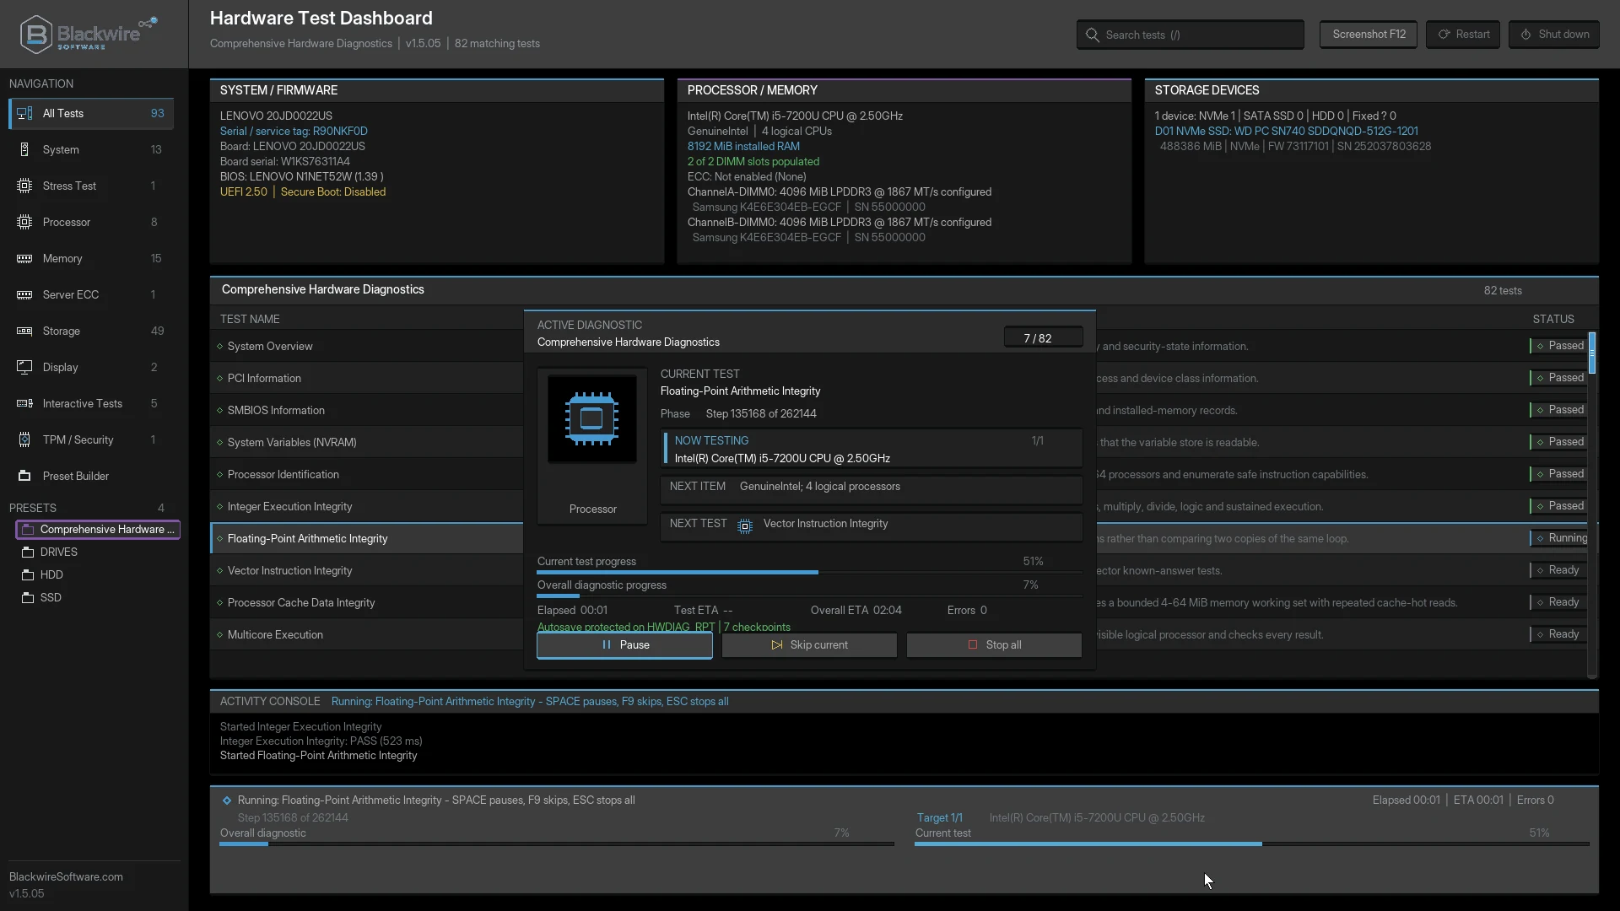Click the TPM / Security icon

pyautogui.click(x=24, y=440)
